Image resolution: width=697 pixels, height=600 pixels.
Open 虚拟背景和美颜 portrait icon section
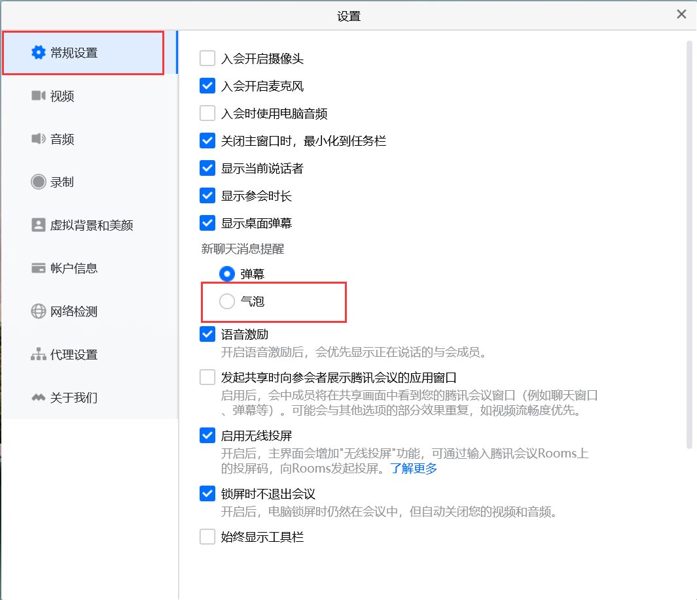tap(38, 225)
